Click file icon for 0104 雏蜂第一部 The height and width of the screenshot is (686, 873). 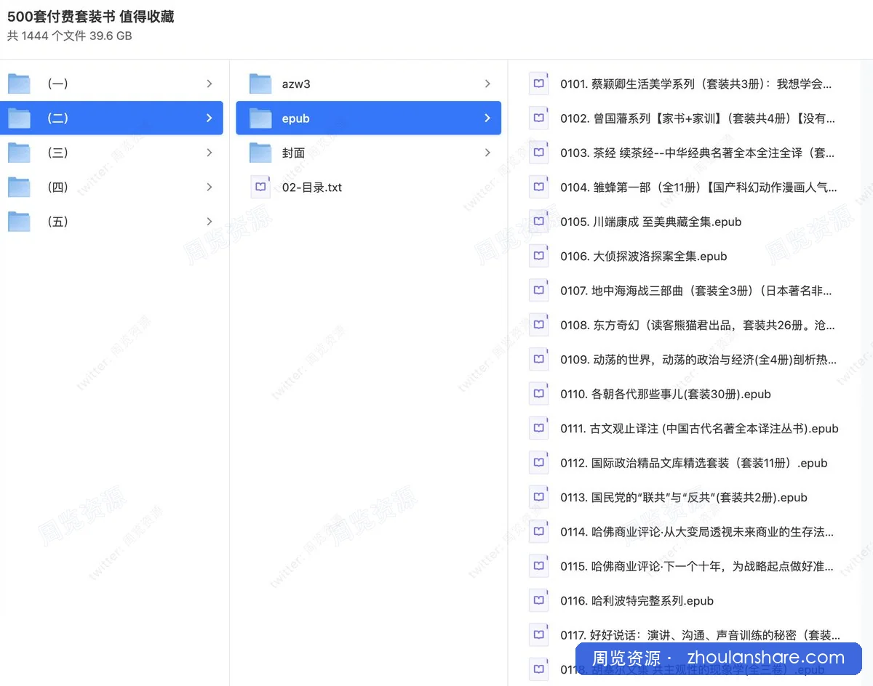(538, 187)
